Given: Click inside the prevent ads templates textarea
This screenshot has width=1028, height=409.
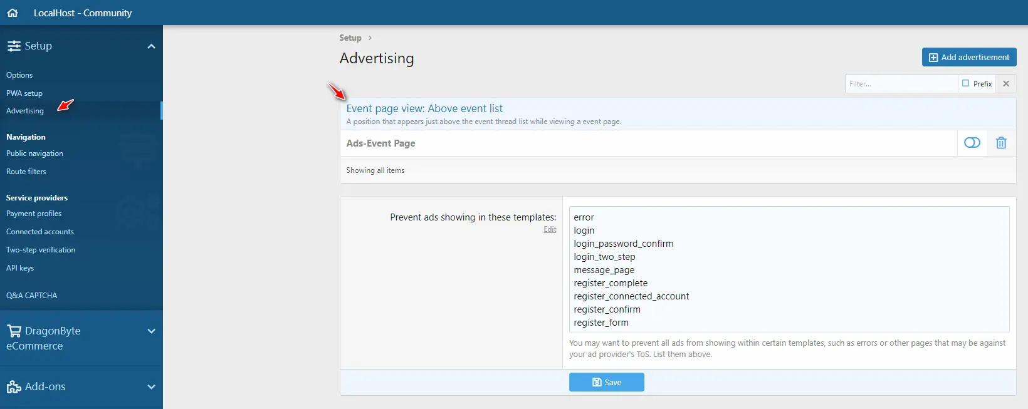Looking at the screenshot, I should tap(789, 269).
